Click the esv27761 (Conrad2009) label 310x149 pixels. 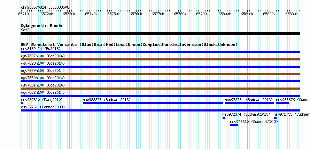(43, 107)
